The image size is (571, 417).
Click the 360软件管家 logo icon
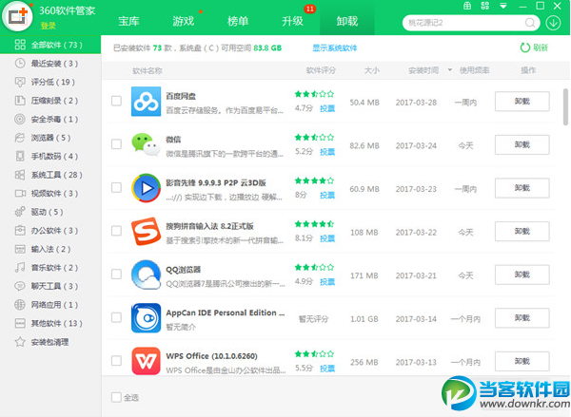(17, 16)
